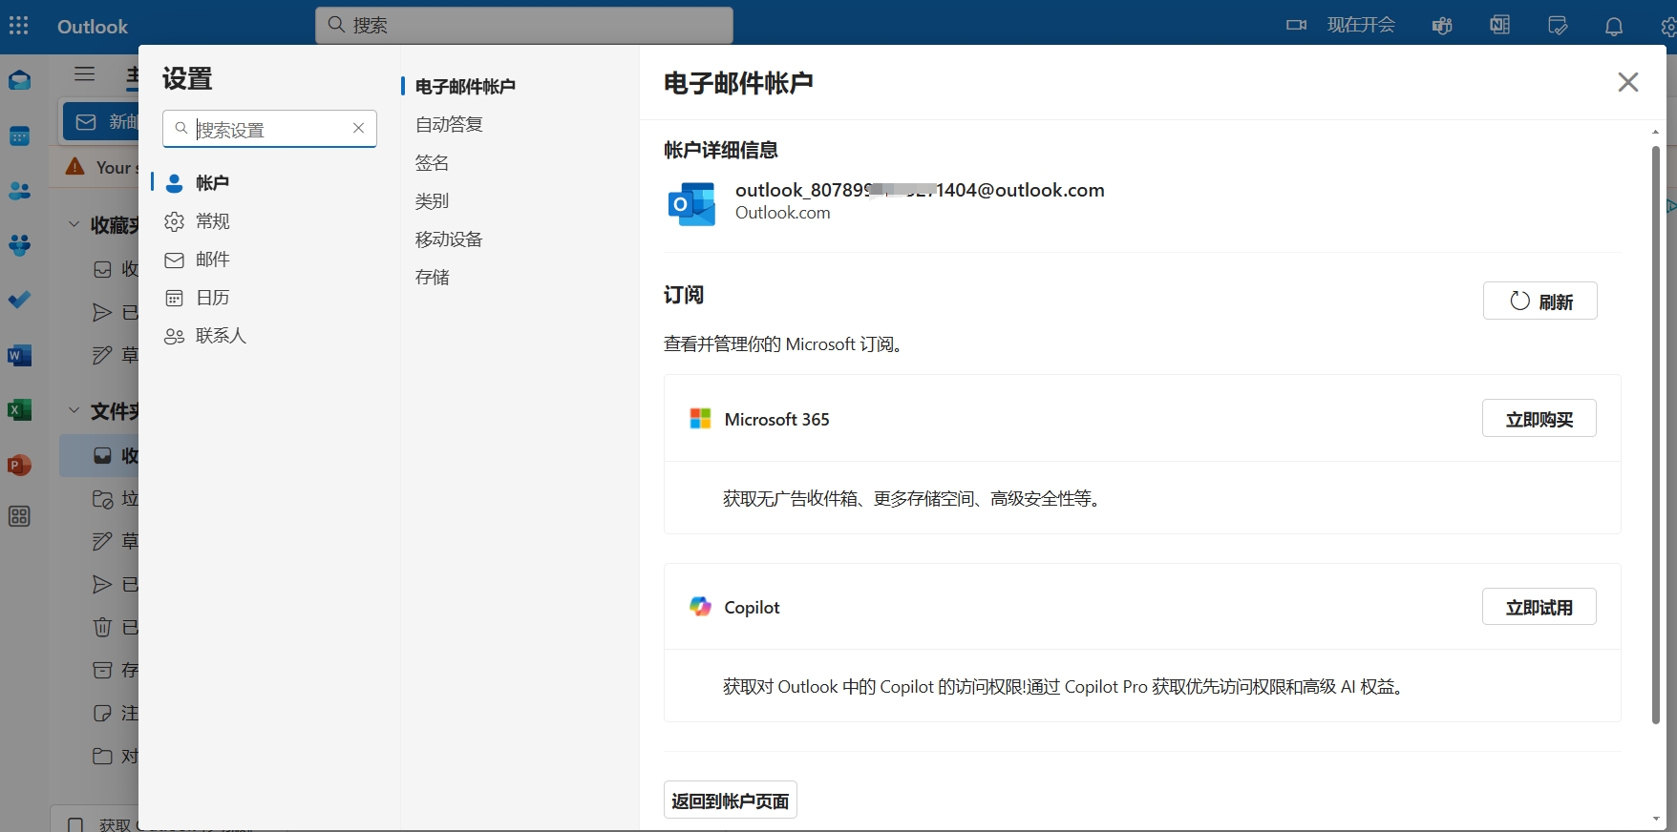
Task: Launch Word from the left rail
Action: 19,356
